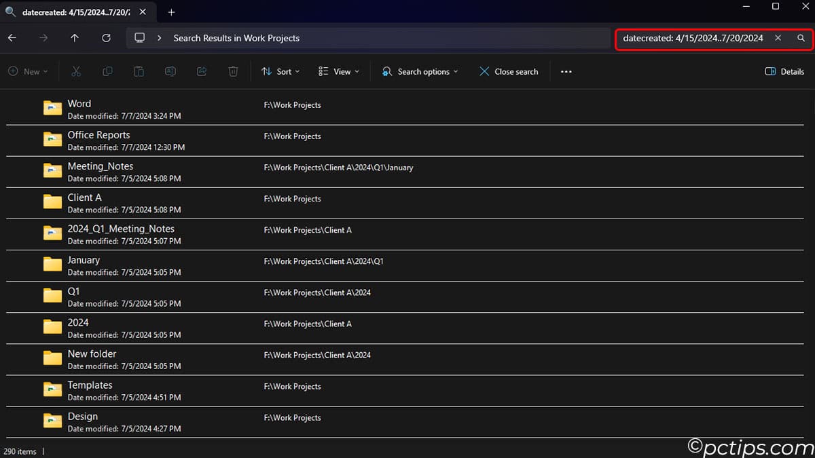Click the Delete icon
815x458 pixels.
point(233,71)
